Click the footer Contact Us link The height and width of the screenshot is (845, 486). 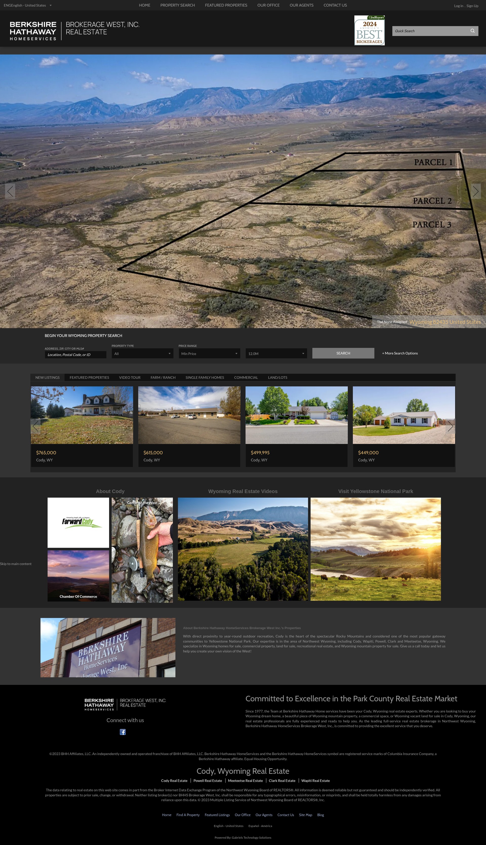point(286,815)
